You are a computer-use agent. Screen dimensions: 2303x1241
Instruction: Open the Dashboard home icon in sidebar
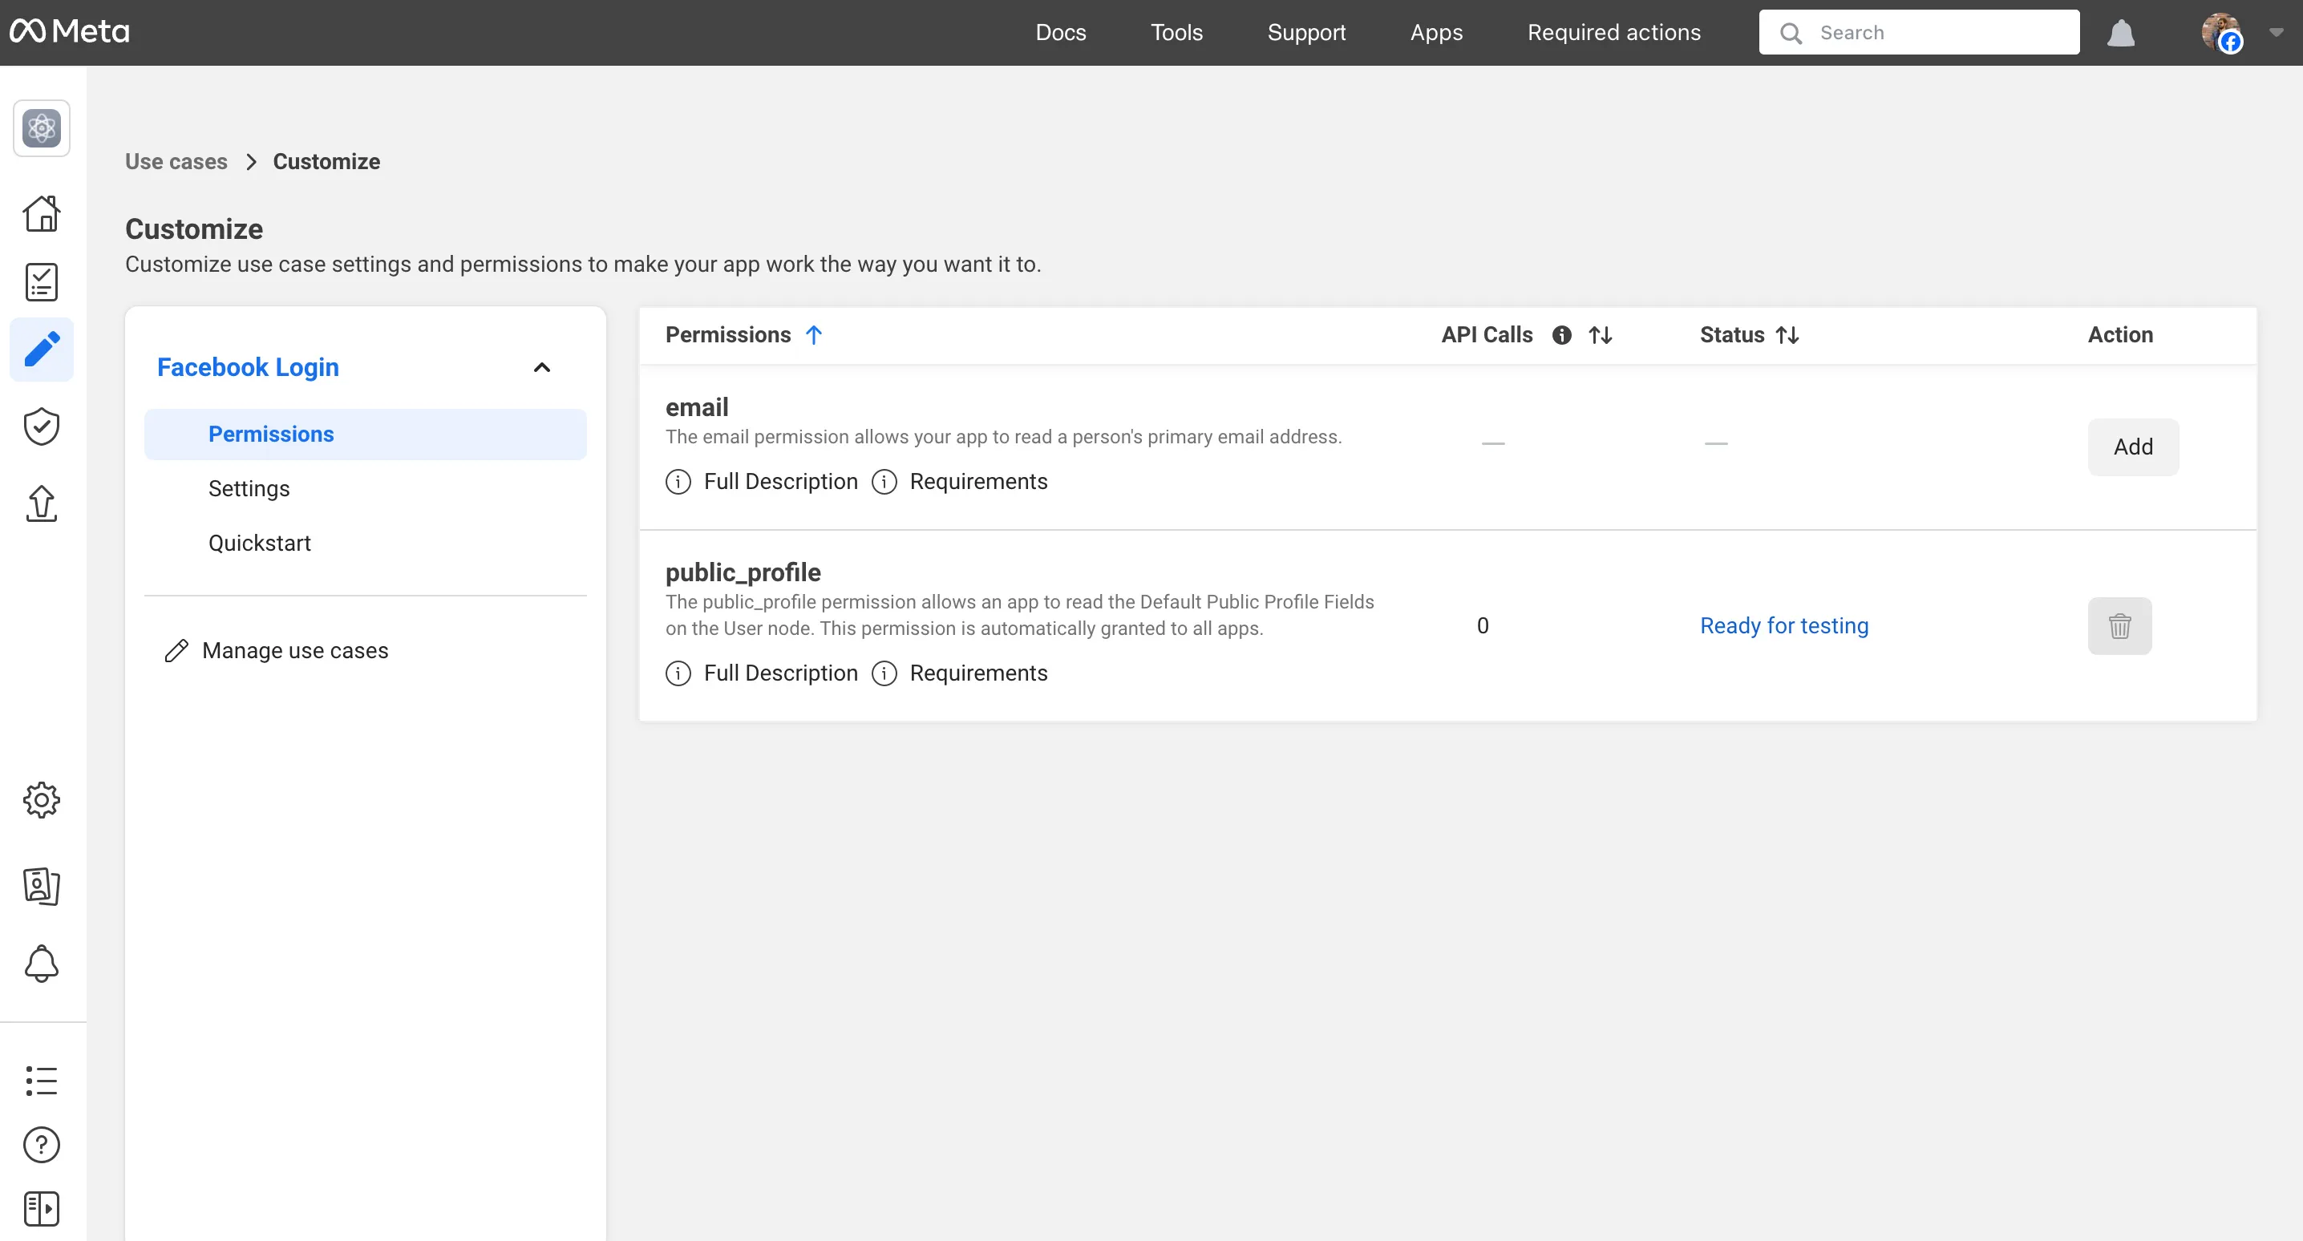(41, 214)
